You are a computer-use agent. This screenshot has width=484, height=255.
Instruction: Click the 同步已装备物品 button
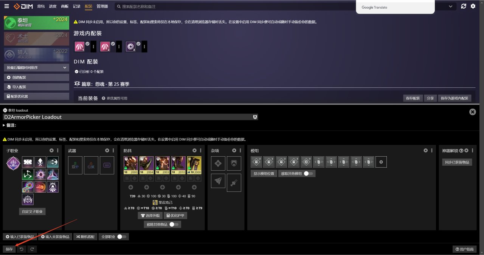click(457, 162)
